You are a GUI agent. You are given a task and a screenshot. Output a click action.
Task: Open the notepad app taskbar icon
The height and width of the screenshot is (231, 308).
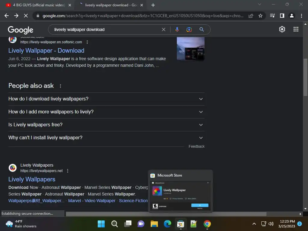[194, 224]
